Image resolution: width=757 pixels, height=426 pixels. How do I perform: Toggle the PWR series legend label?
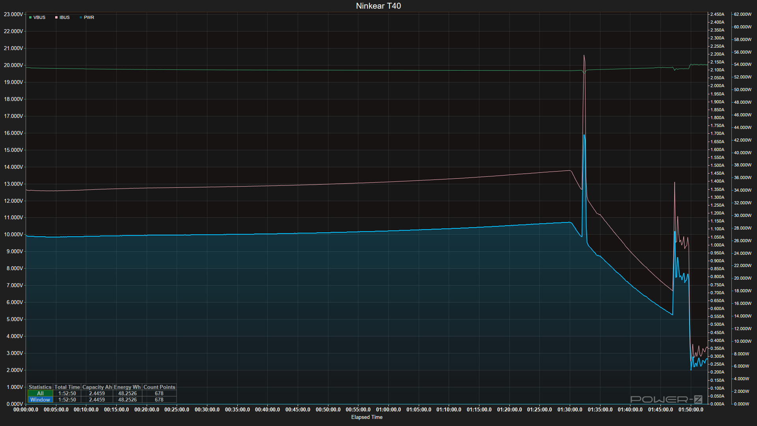89,17
